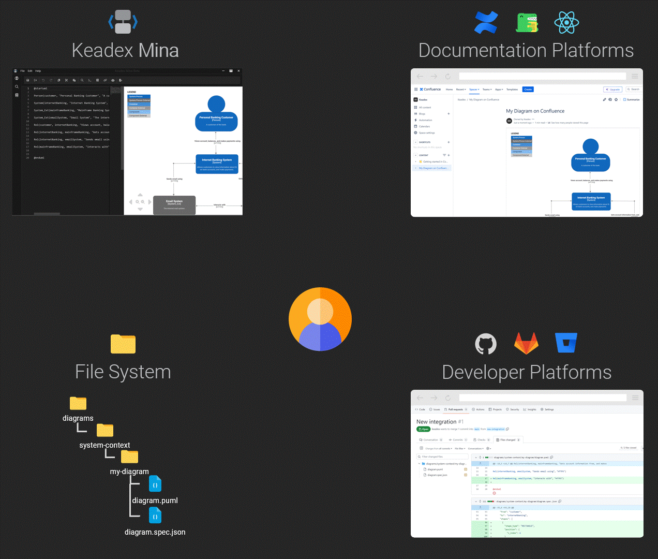The image size is (658, 559).
Task: Click the blue Create button in Confluence
Action: pos(528,90)
